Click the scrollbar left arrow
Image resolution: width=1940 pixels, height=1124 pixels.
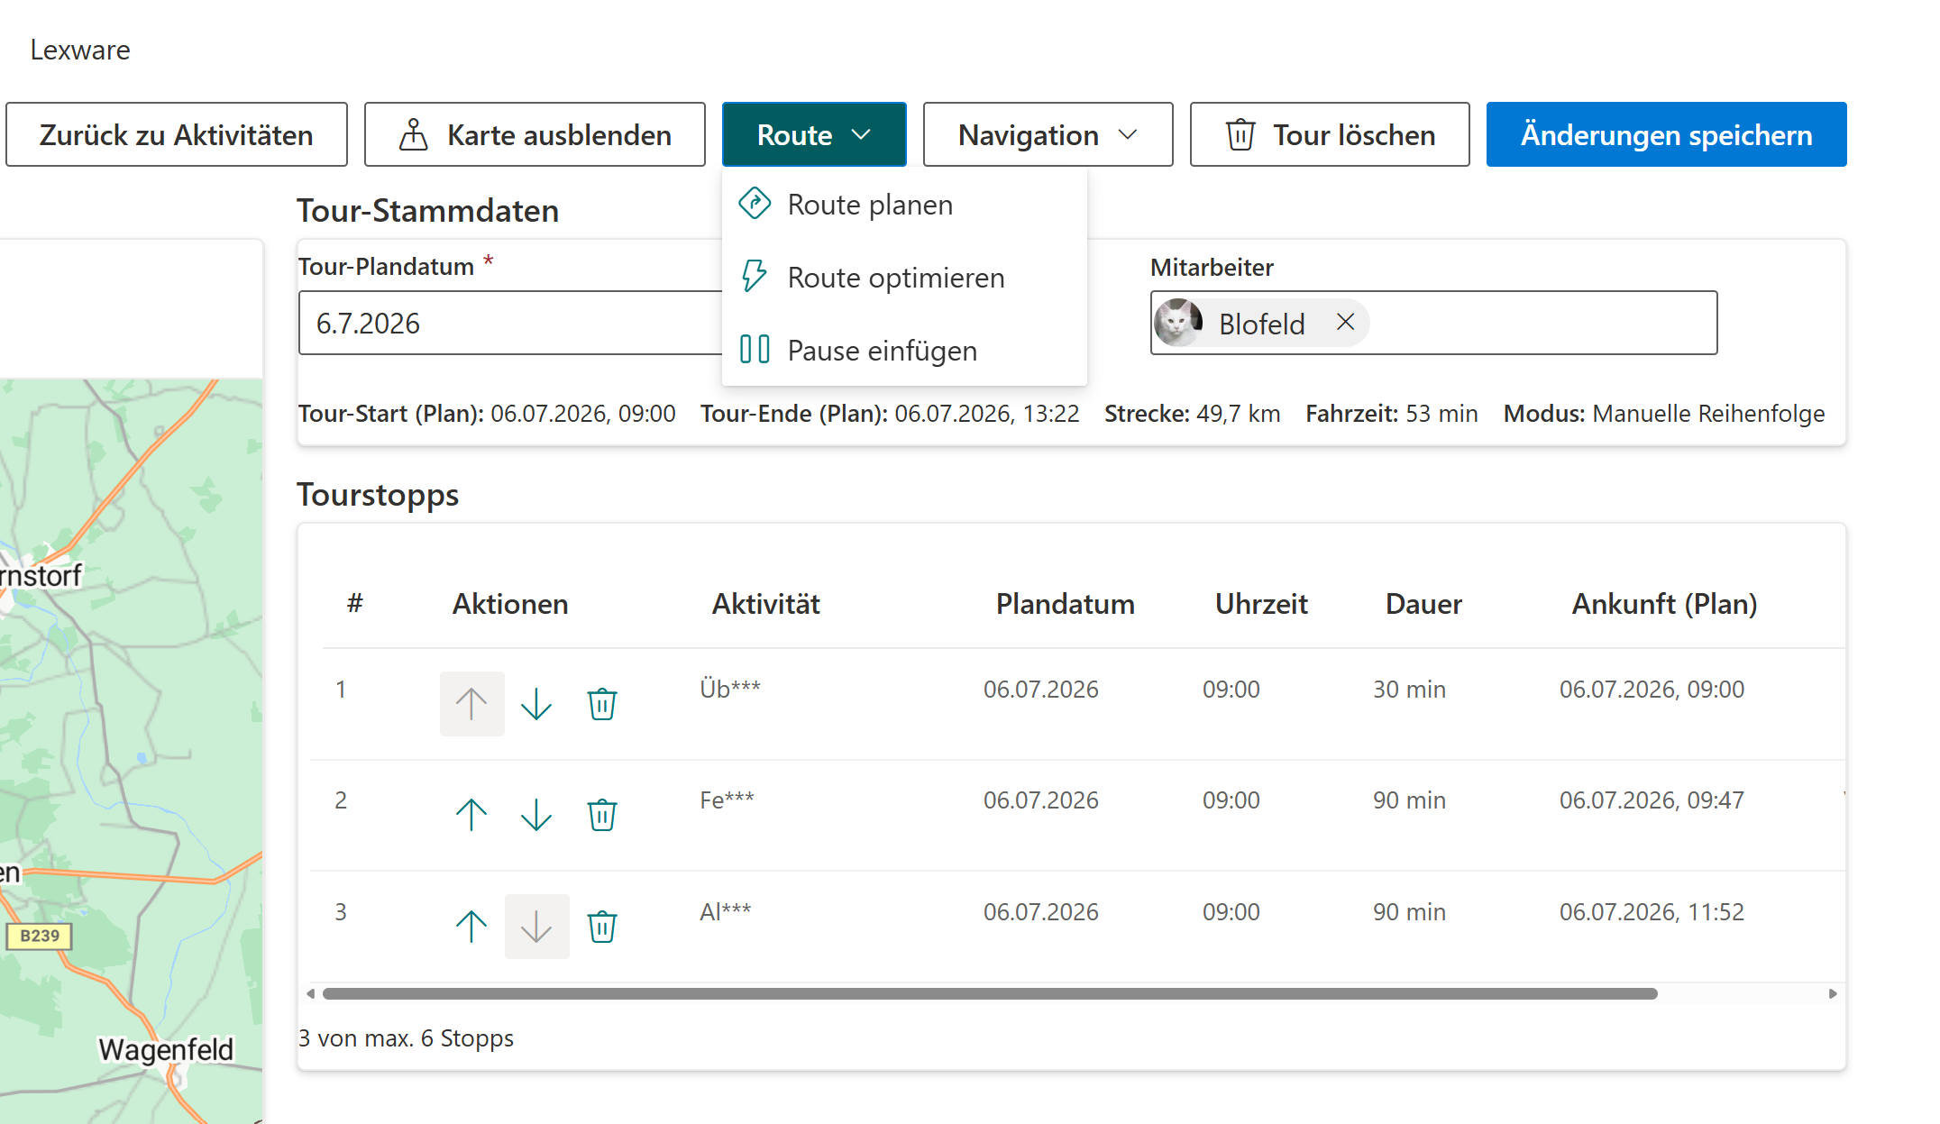point(311,993)
